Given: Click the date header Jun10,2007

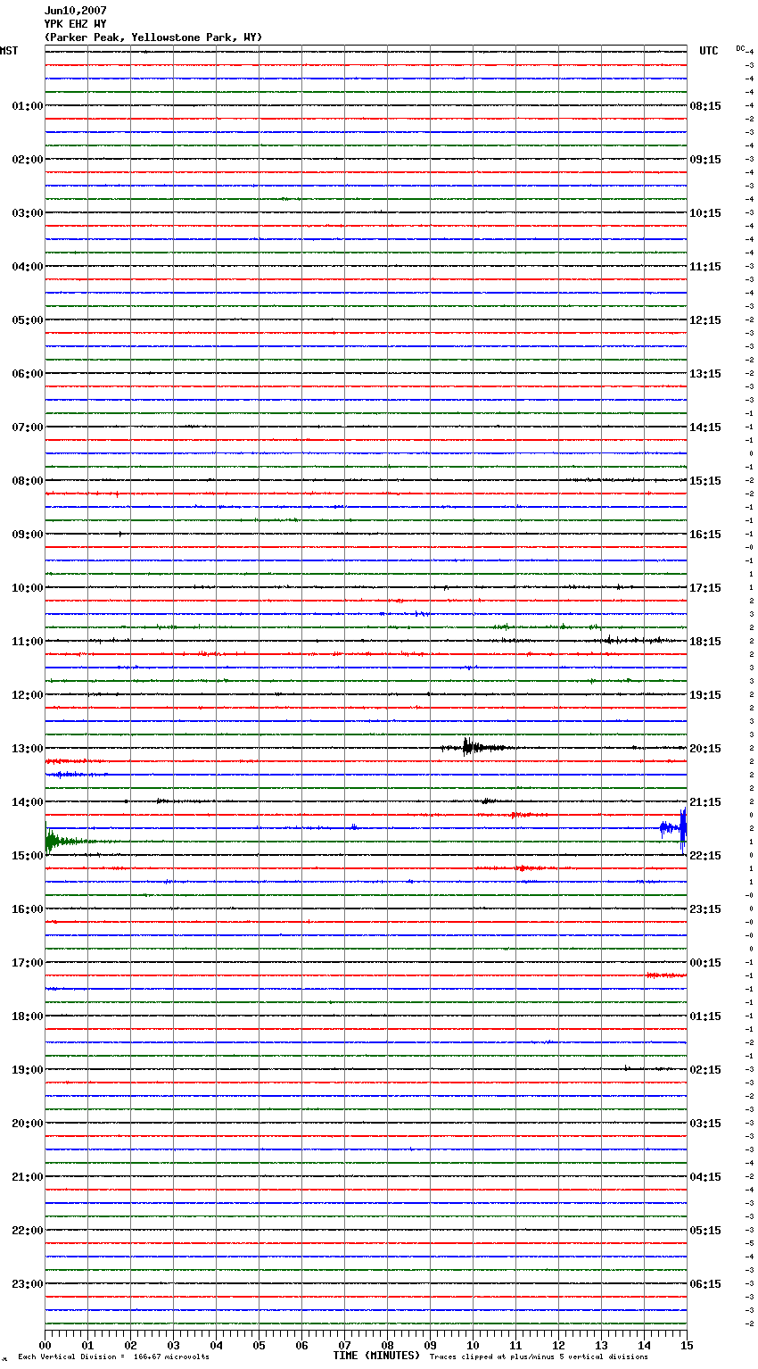Looking at the screenshot, I should click(x=76, y=11).
